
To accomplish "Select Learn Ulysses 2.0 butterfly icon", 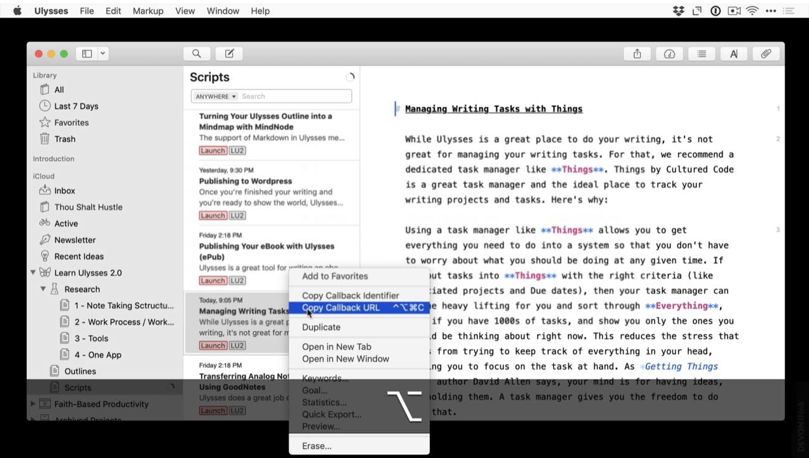I will (45, 273).
